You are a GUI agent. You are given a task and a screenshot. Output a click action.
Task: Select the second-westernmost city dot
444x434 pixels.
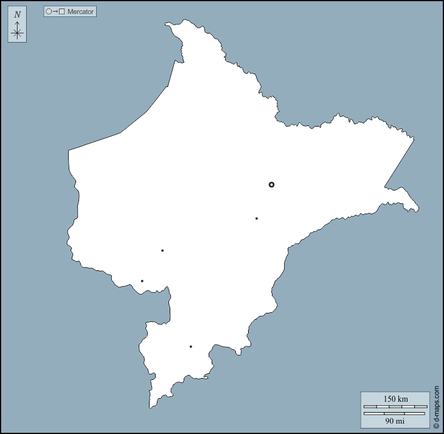point(162,251)
